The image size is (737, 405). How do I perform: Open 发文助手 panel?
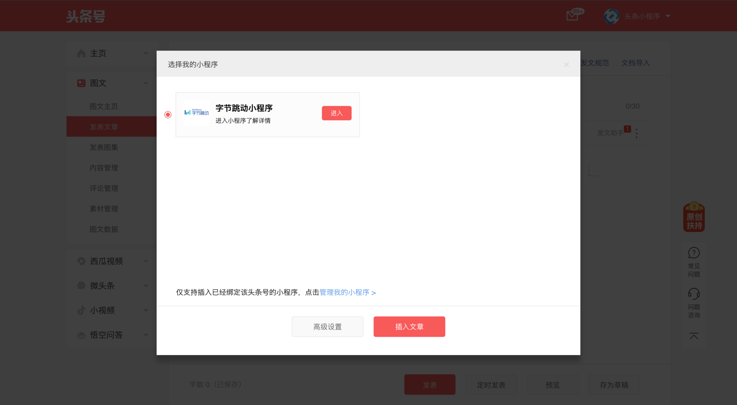tap(610, 133)
